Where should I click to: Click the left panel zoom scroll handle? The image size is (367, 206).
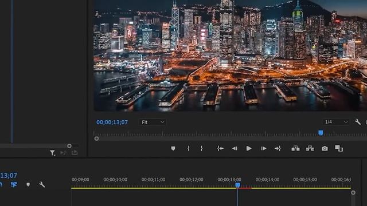[x=69, y=146]
